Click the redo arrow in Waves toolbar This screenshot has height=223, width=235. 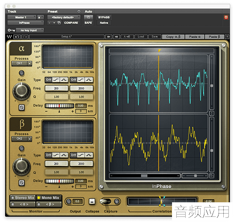tap(25, 37)
